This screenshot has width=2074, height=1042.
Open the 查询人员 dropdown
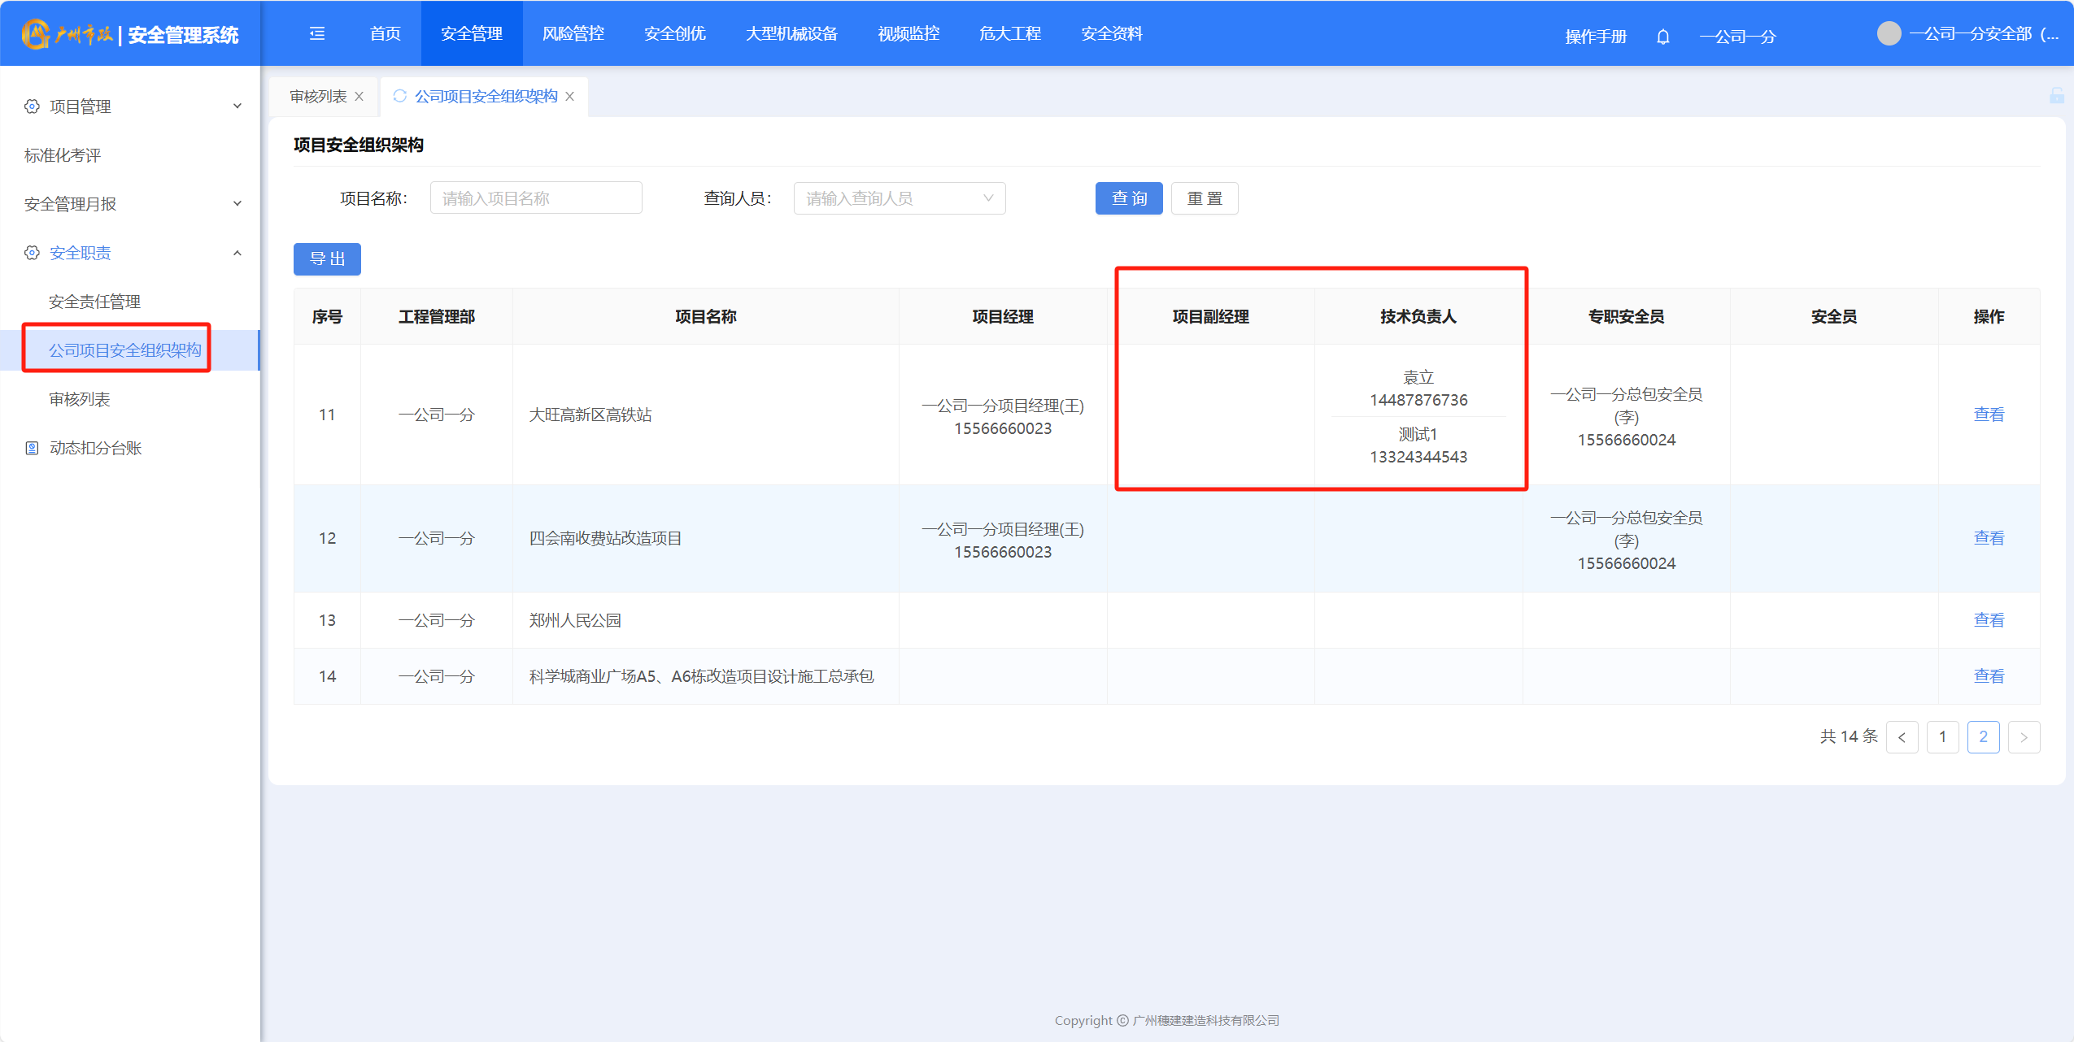pyautogui.click(x=899, y=198)
